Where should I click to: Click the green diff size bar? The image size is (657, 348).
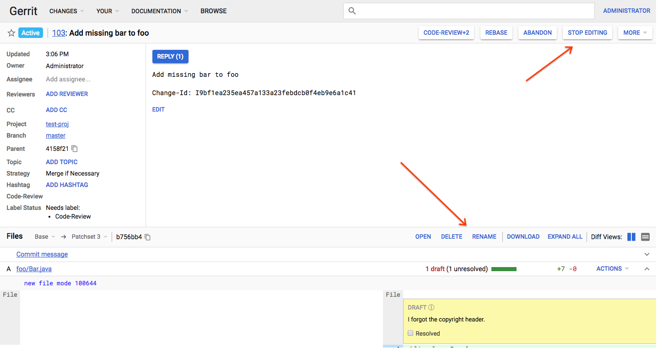click(504, 269)
